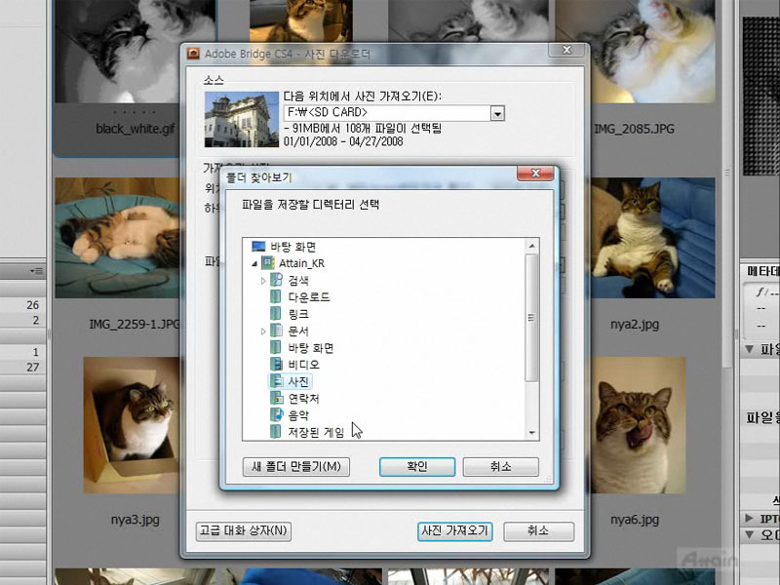Click 취소 button in photo downloader
This screenshot has height=585, width=780.
(x=539, y=530)
